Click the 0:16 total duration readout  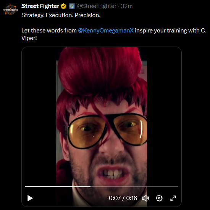[x=131, y=198]
